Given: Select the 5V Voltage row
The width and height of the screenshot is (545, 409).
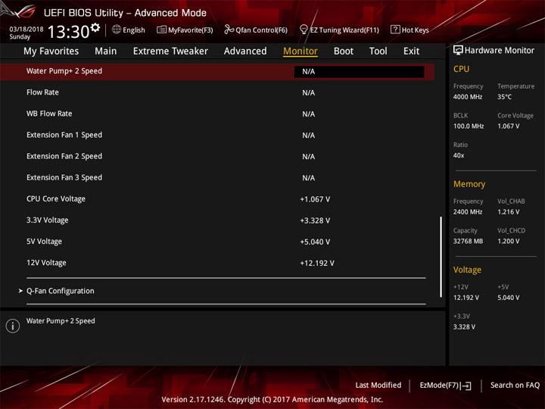Looking at the screenshot, I should (x=217, y=242).
